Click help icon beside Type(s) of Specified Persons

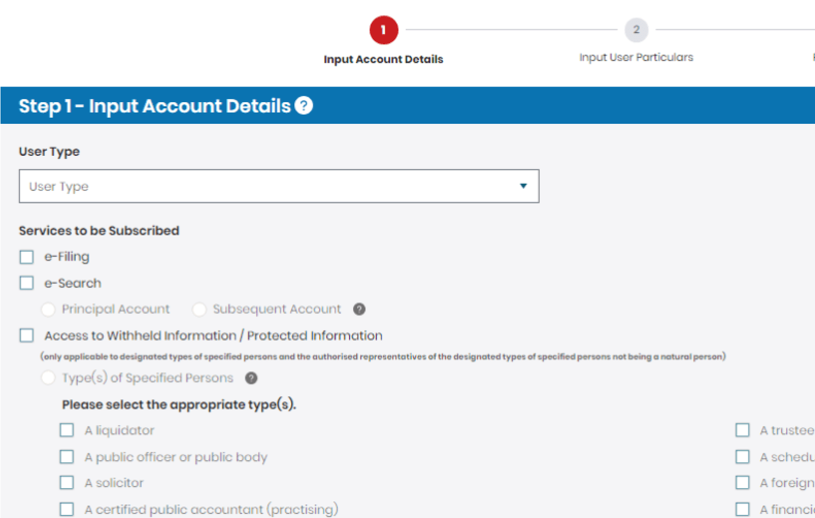[251, 378]
